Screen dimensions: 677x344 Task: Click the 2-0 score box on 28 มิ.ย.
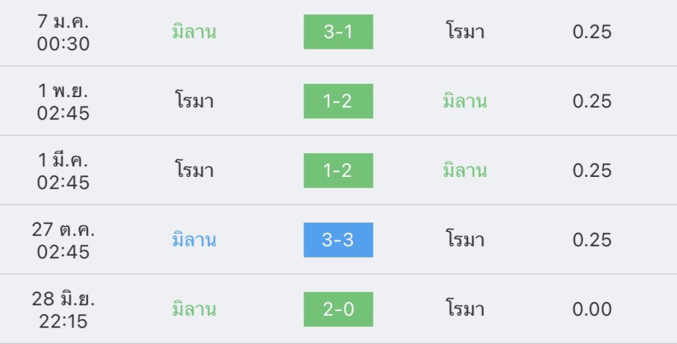point(338,310)
